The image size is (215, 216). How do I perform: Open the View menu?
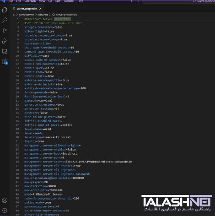(42, 1)
